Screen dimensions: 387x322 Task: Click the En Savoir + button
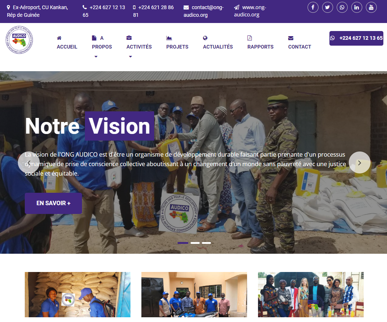53,203
